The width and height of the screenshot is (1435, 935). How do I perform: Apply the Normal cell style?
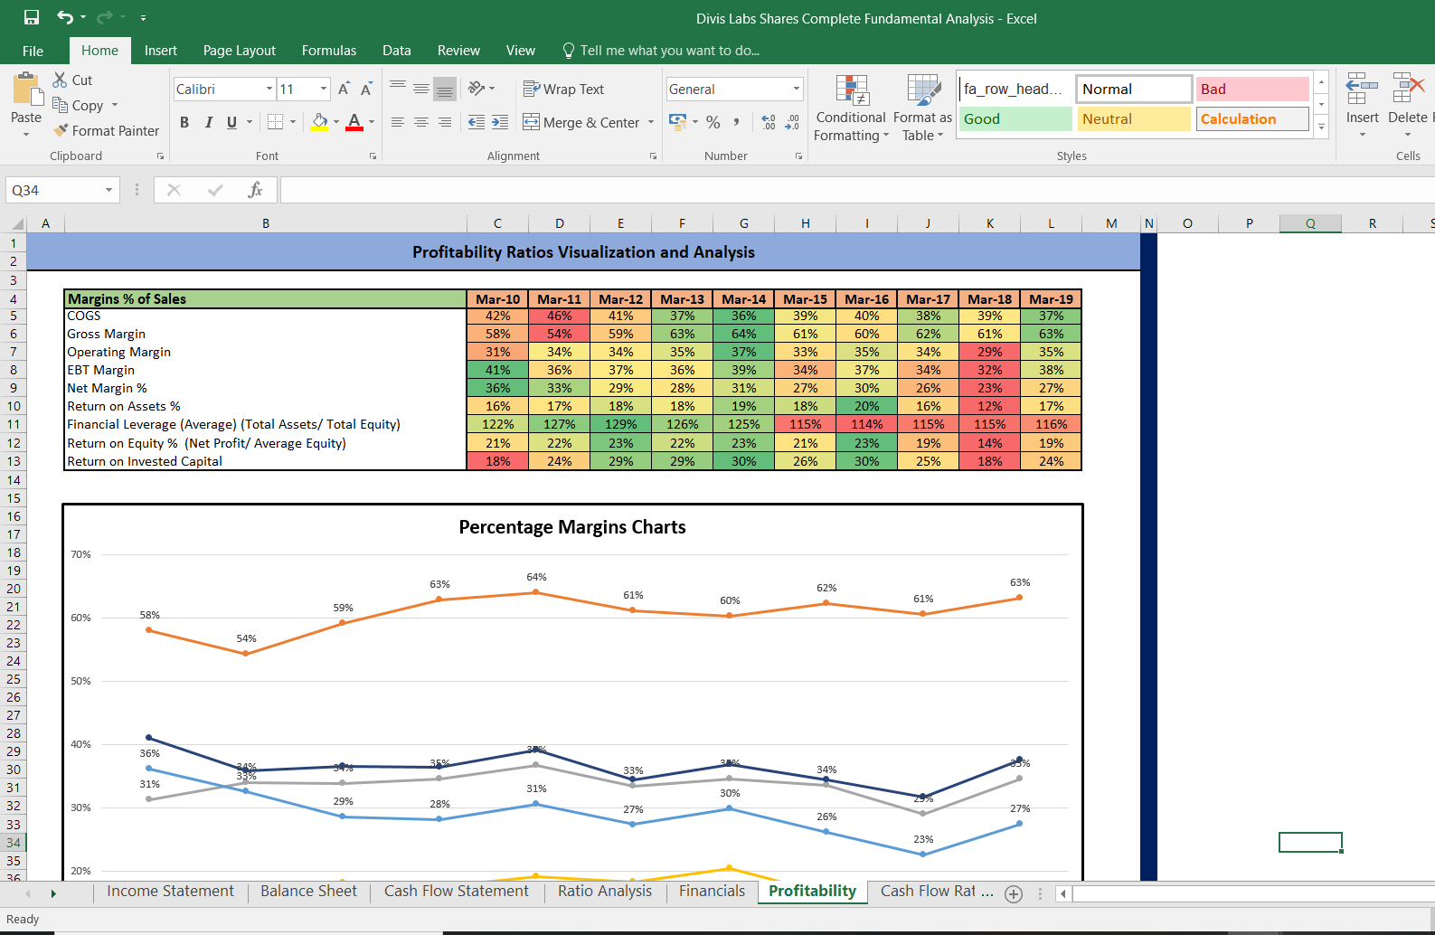click(x=1134, y=89)
